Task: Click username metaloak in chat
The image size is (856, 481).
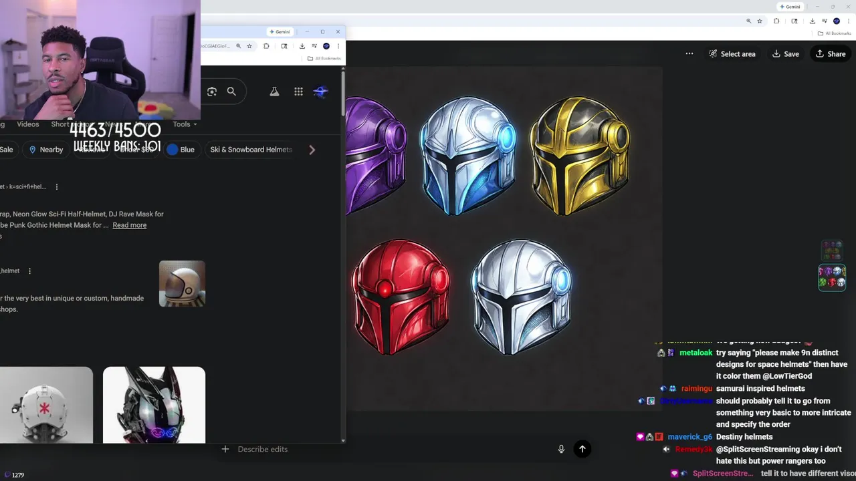Action: pyautogui.click(x=695, y=353)
